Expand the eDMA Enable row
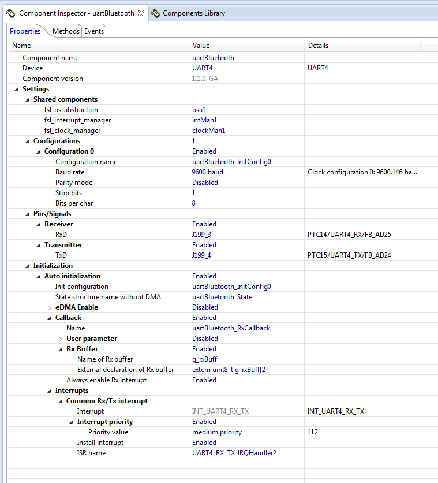438x483 pixels. (x=49, y=307)
